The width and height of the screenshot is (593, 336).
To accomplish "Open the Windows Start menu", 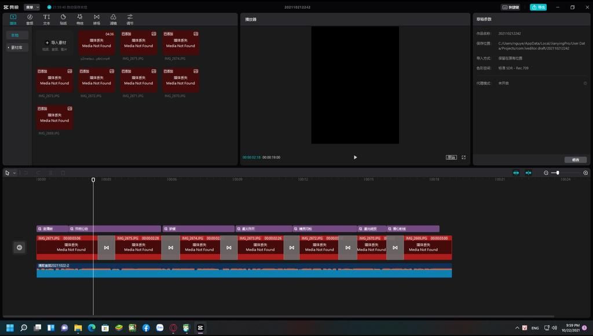I will click(10, 328).
